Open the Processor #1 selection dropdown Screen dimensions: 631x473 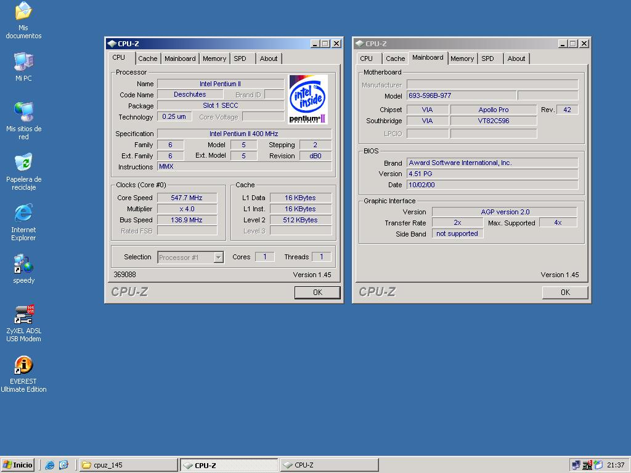(219, 257)
